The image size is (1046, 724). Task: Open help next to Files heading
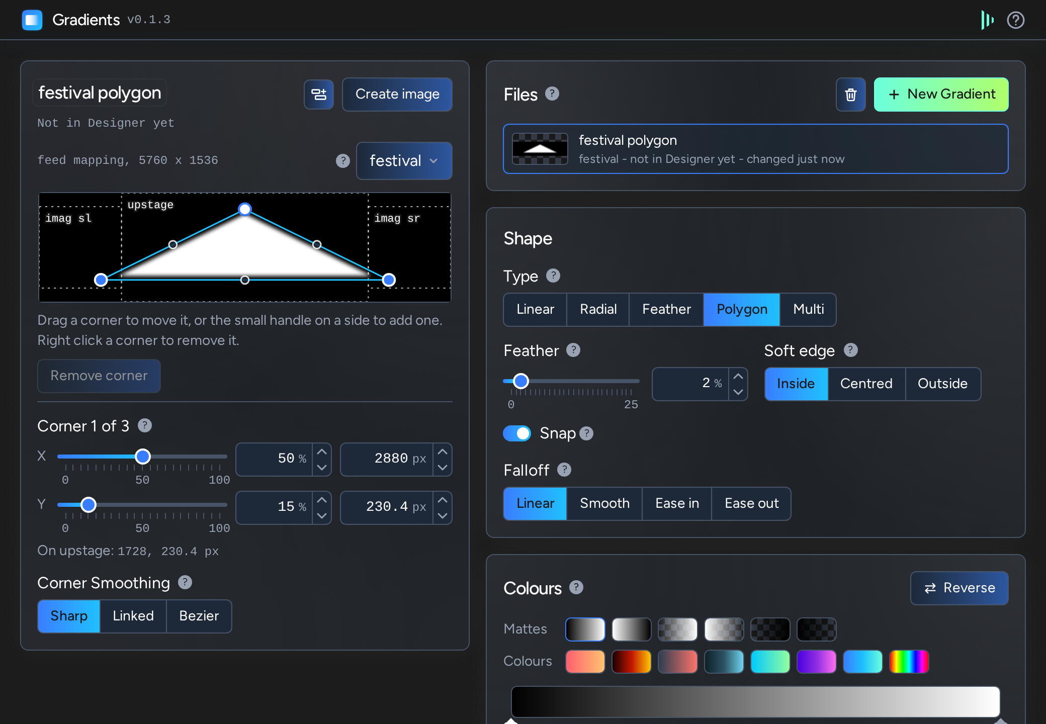click(x=552, y=94)
